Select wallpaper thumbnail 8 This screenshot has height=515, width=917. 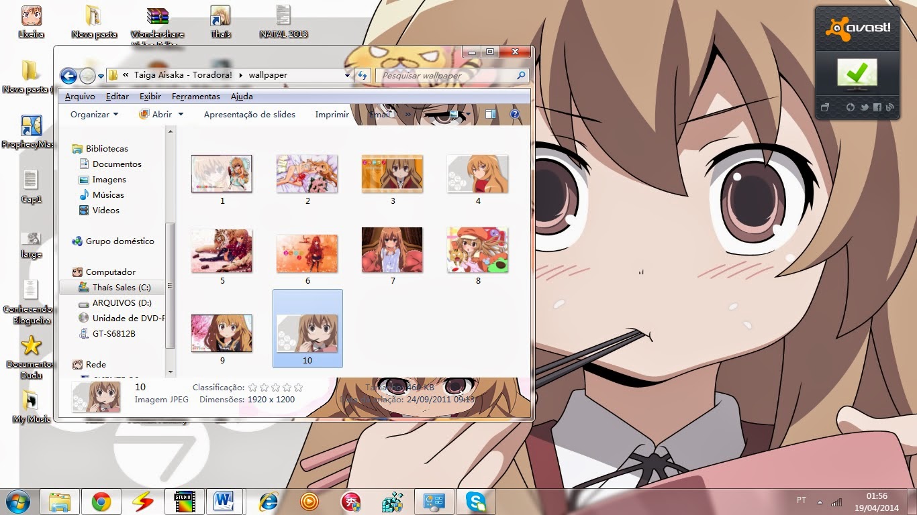(478, 250)
